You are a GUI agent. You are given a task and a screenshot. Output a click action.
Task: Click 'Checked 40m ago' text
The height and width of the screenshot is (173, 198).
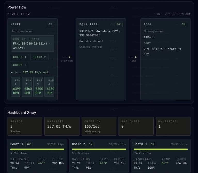tap(91, 47)
